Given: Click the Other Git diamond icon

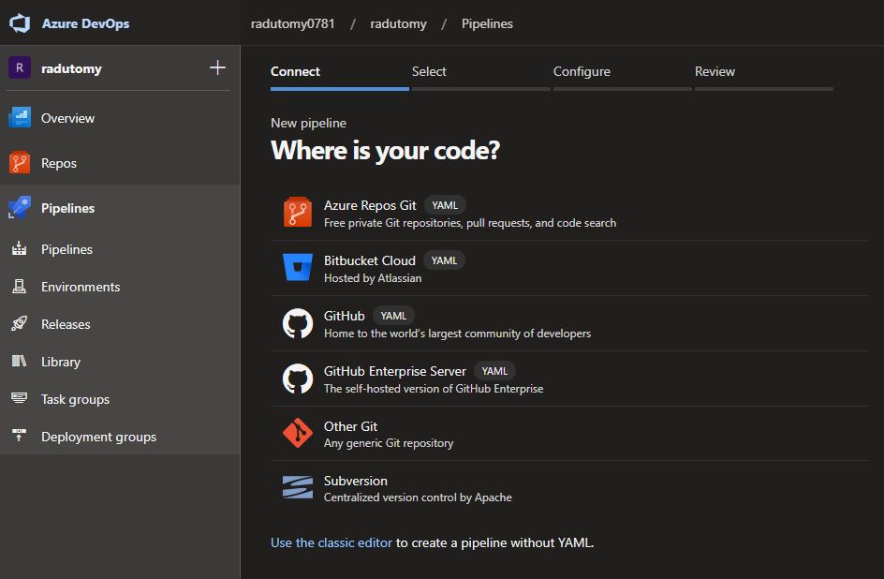Looking at the screenshot, I should [298, 433].
